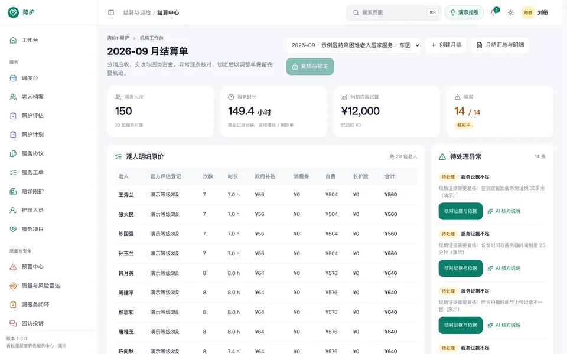Click 陈国强 row name
This screenshot has height=354, width=567.
[x=126, y=234]
